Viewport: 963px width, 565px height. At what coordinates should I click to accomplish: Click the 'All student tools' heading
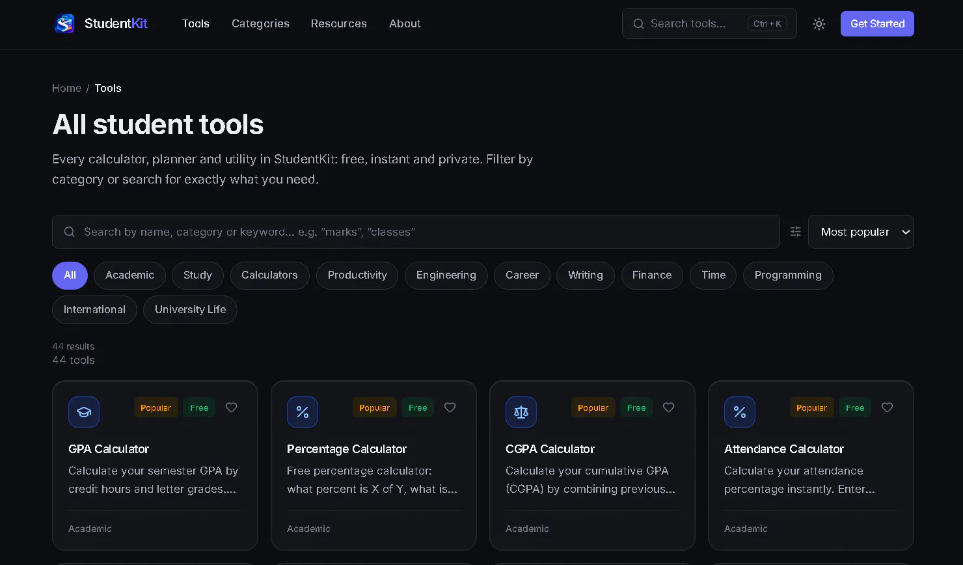pos(158,124)
